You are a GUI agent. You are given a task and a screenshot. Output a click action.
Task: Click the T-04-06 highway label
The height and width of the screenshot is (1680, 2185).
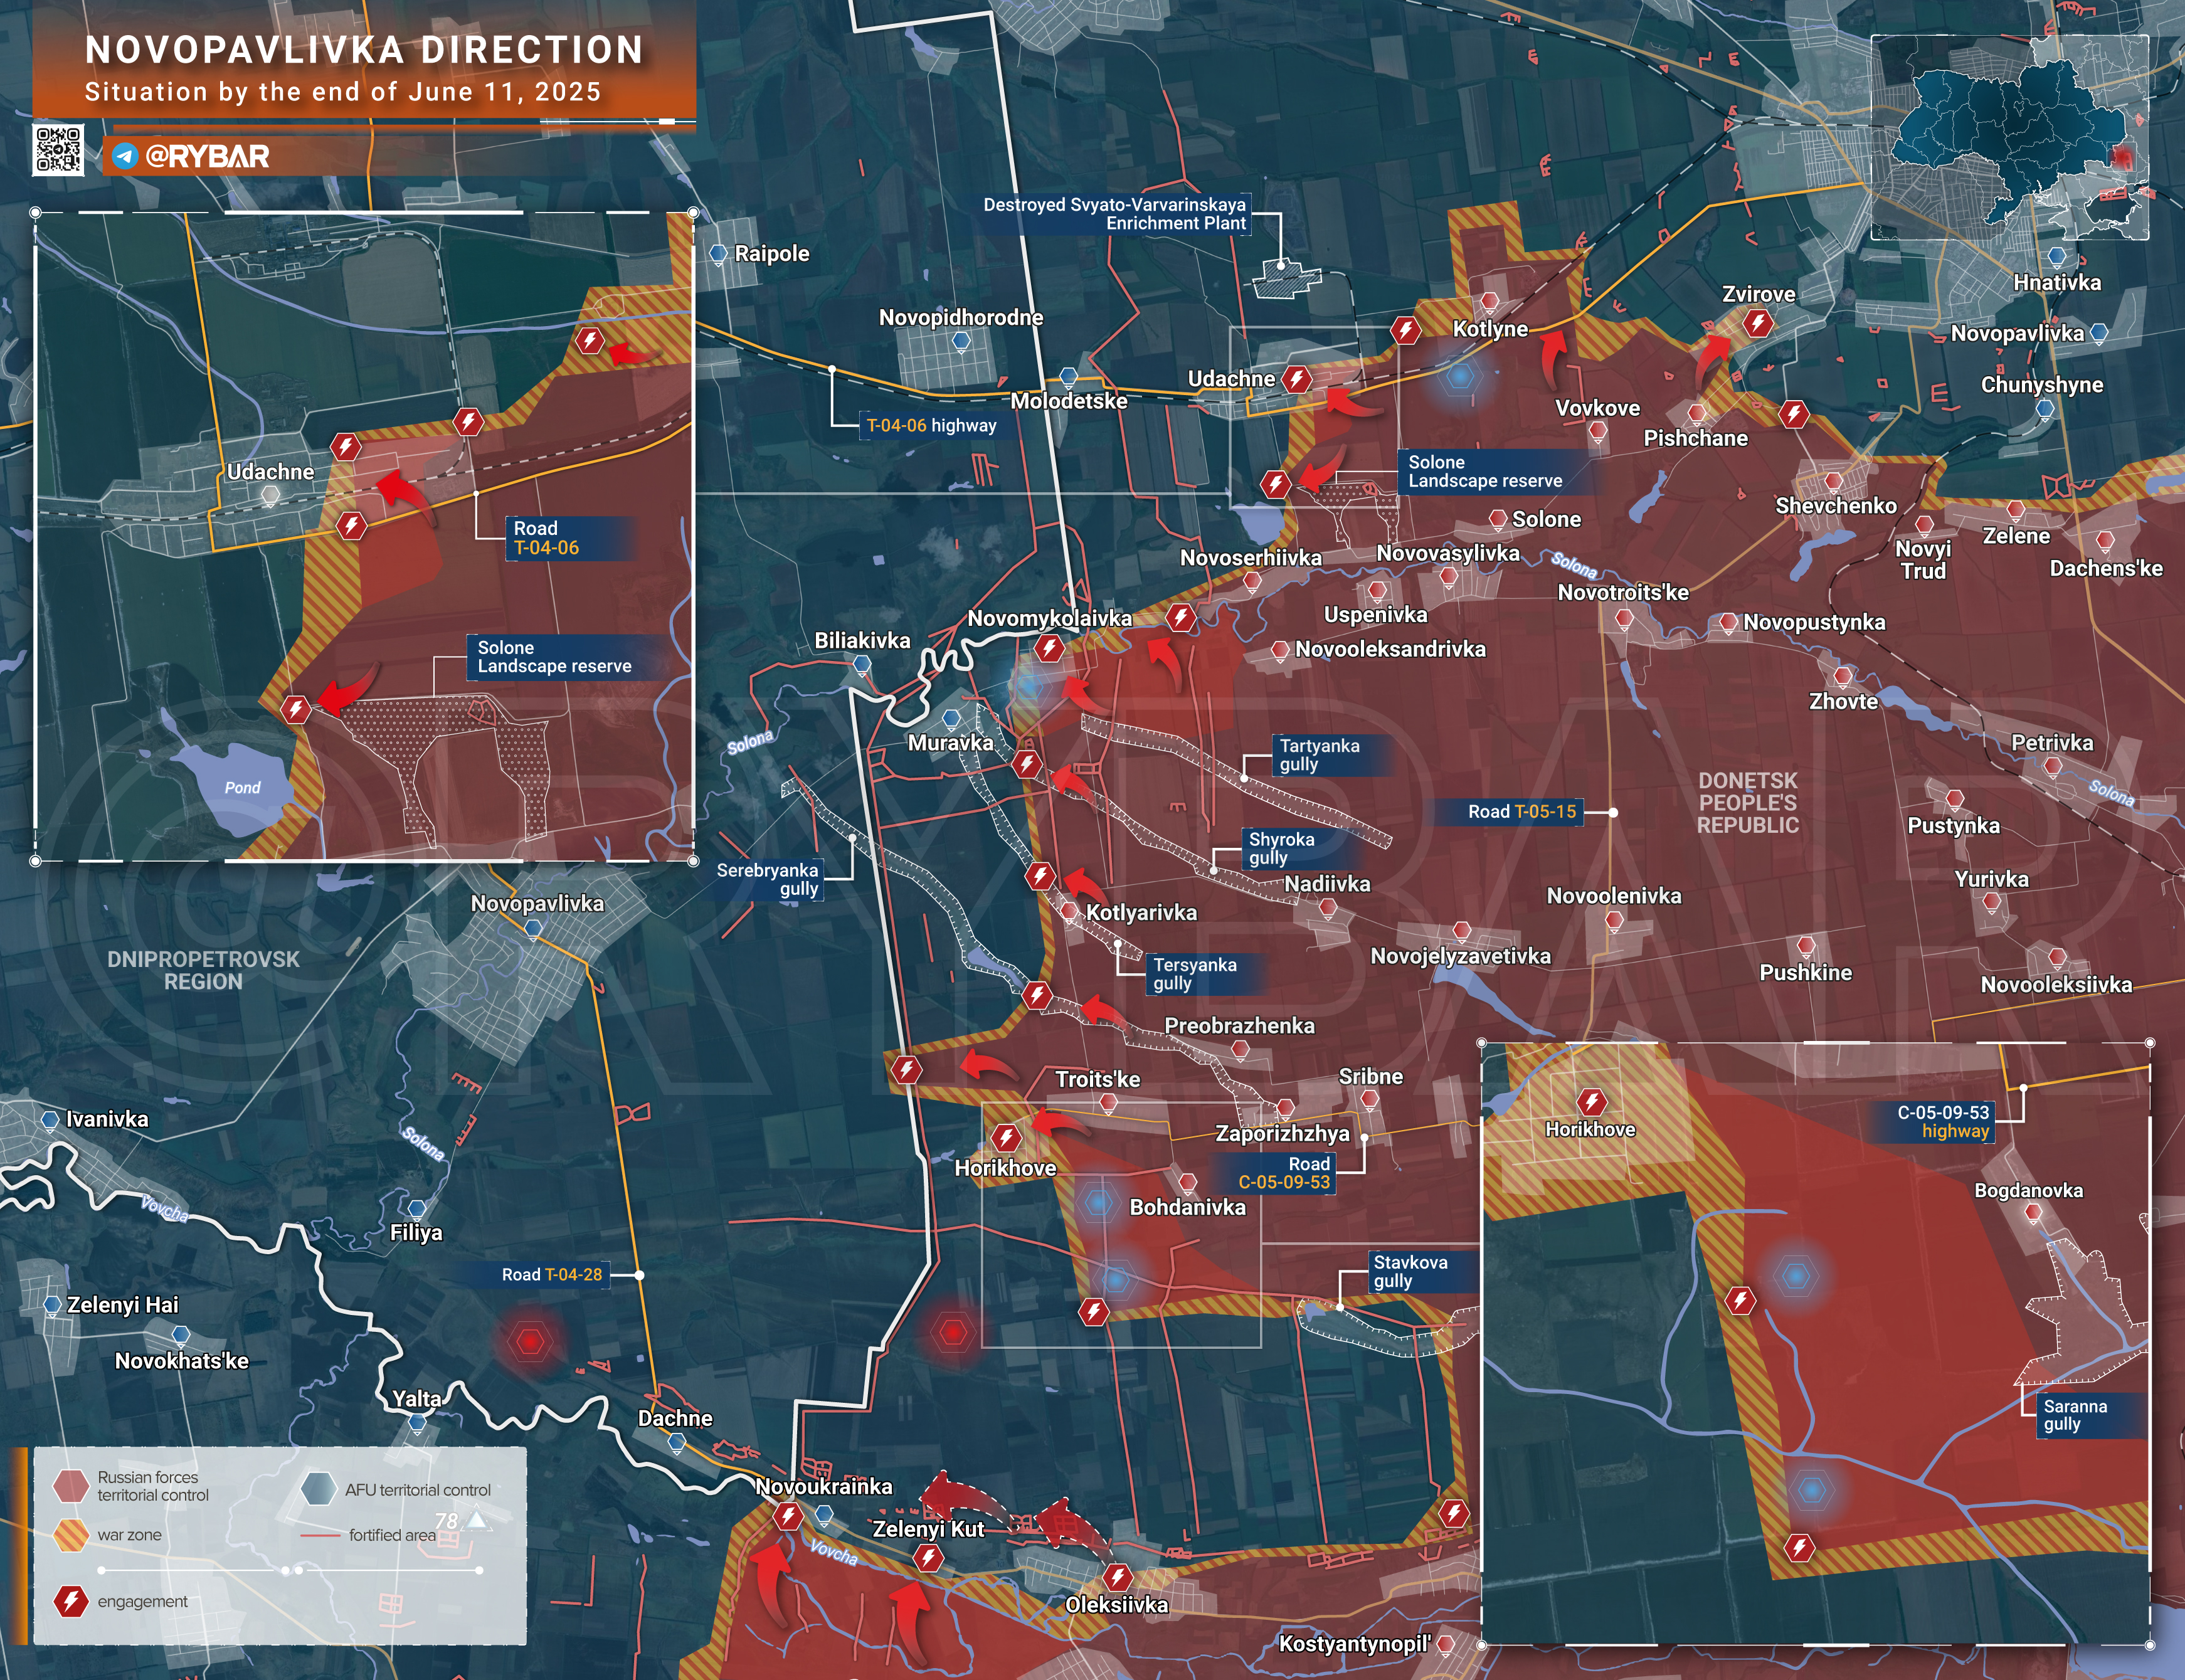tap(931, 425)
